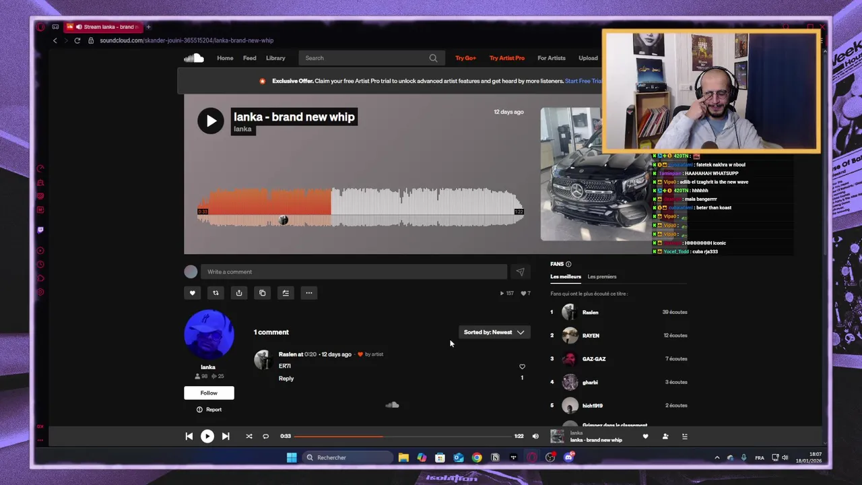Seek within the bottom player progress bar
Screen dimensions: 862x485
(x=403, y=437)
